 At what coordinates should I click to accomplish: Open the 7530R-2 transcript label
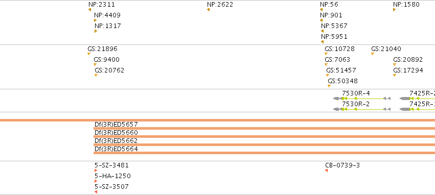tap(356, 104)
